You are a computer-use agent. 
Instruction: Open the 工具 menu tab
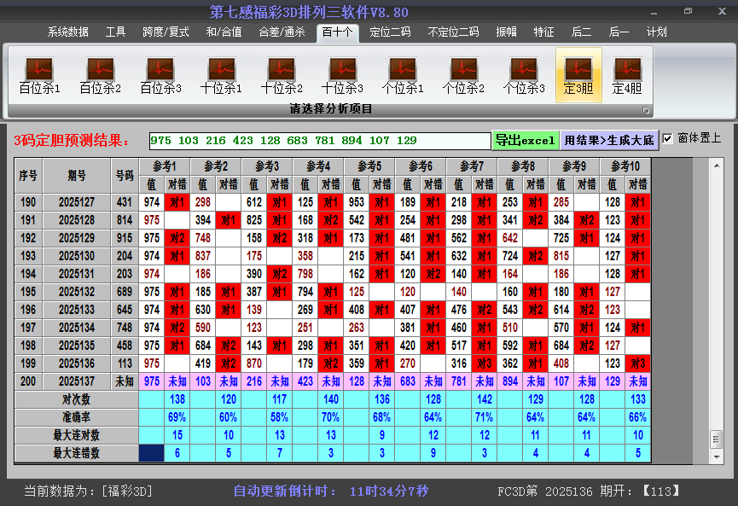tap(115, 32)
